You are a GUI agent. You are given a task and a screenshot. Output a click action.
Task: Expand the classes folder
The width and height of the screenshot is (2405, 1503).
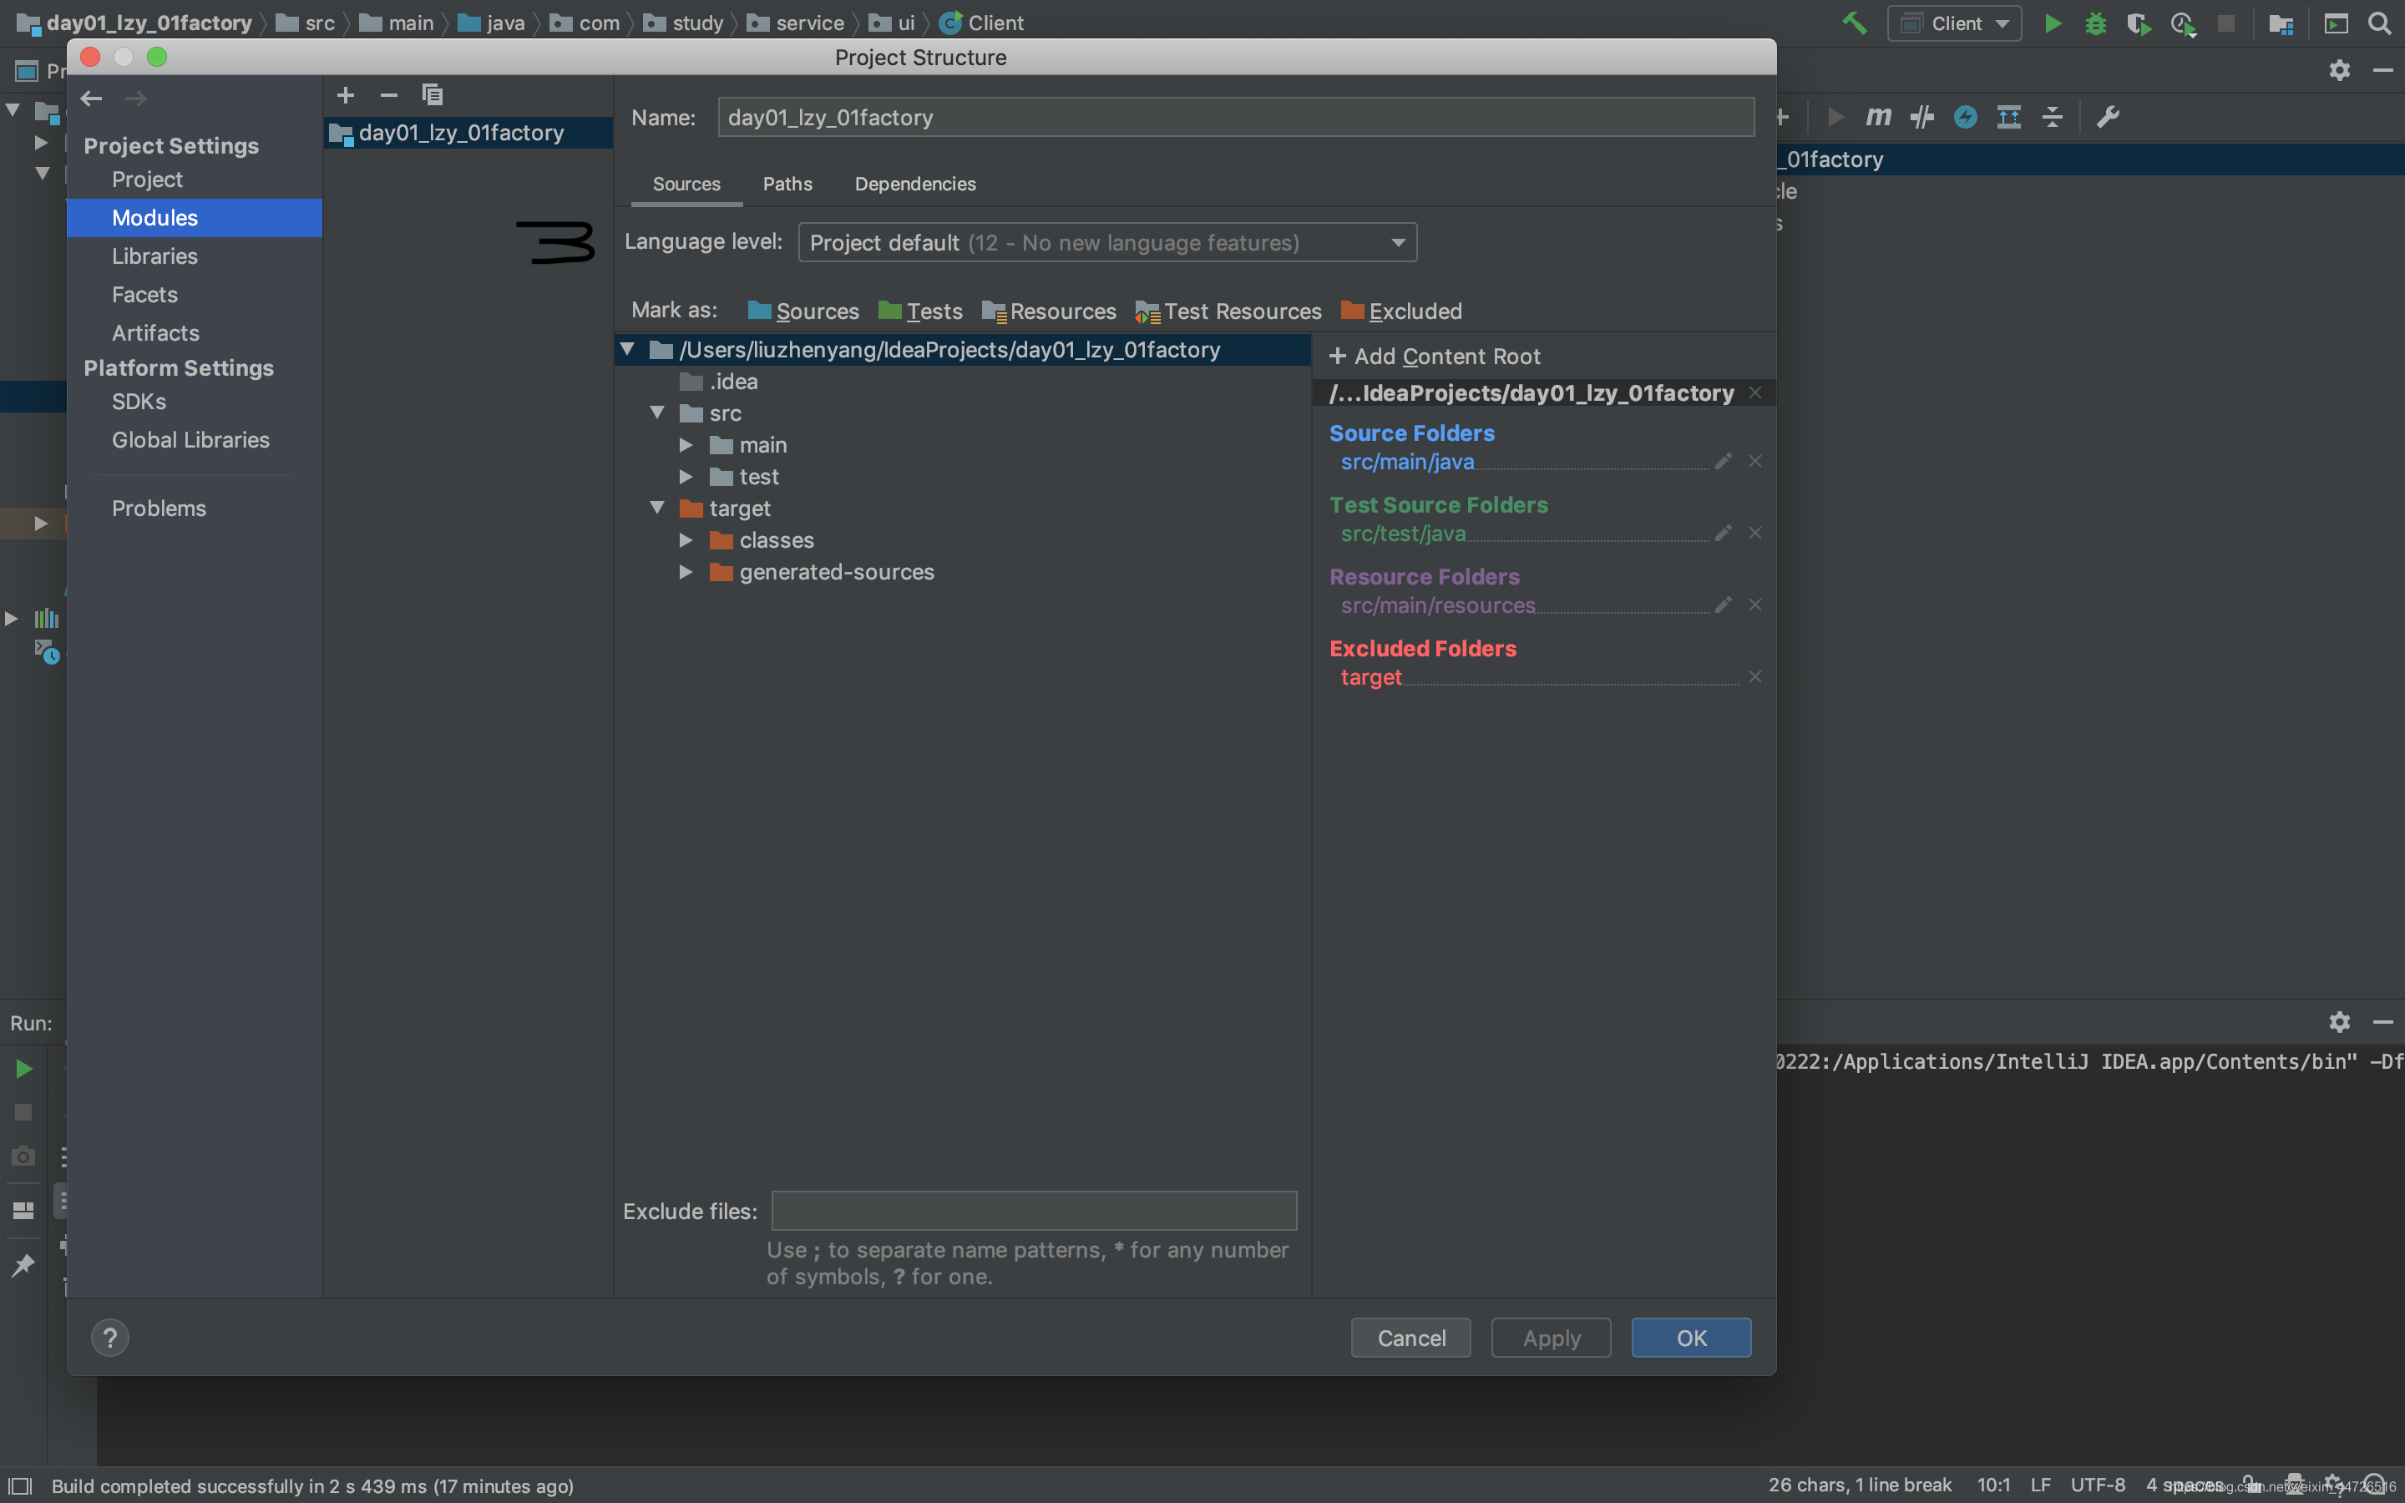click(x=686, y=539)
